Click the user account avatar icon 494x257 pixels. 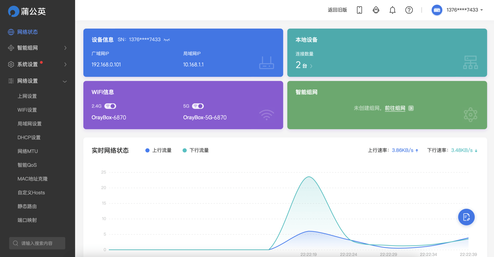click(437, 10)
